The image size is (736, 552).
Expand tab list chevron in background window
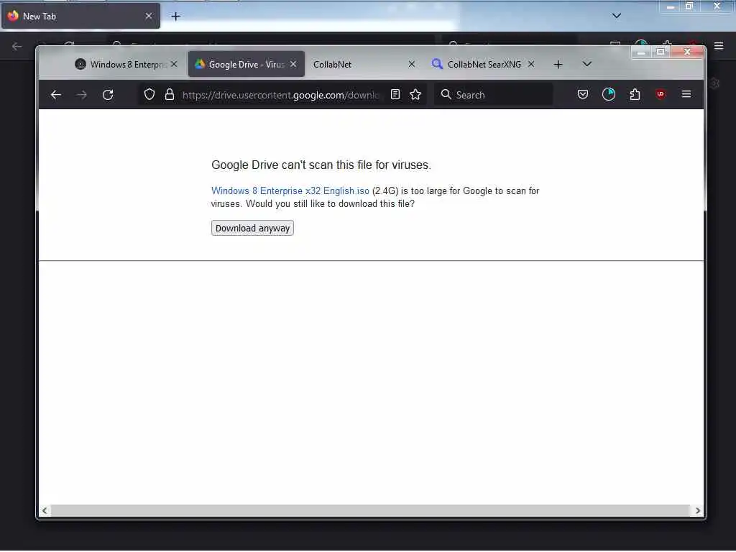617,16
